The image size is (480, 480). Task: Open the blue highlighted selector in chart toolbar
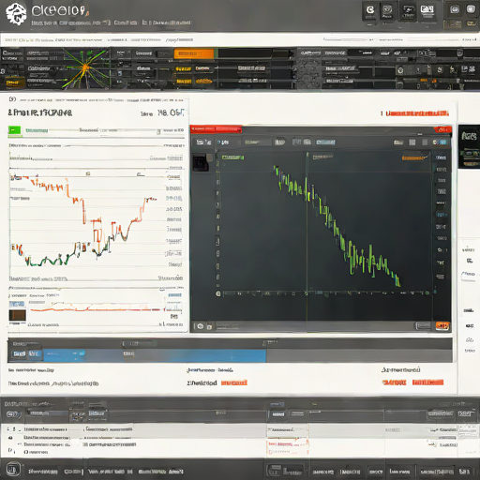tap(325, 142)
